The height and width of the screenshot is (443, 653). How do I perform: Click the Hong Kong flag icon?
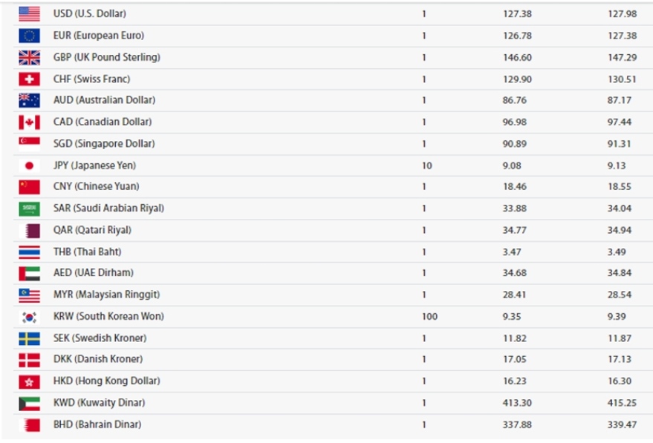(x=29, y=382)
